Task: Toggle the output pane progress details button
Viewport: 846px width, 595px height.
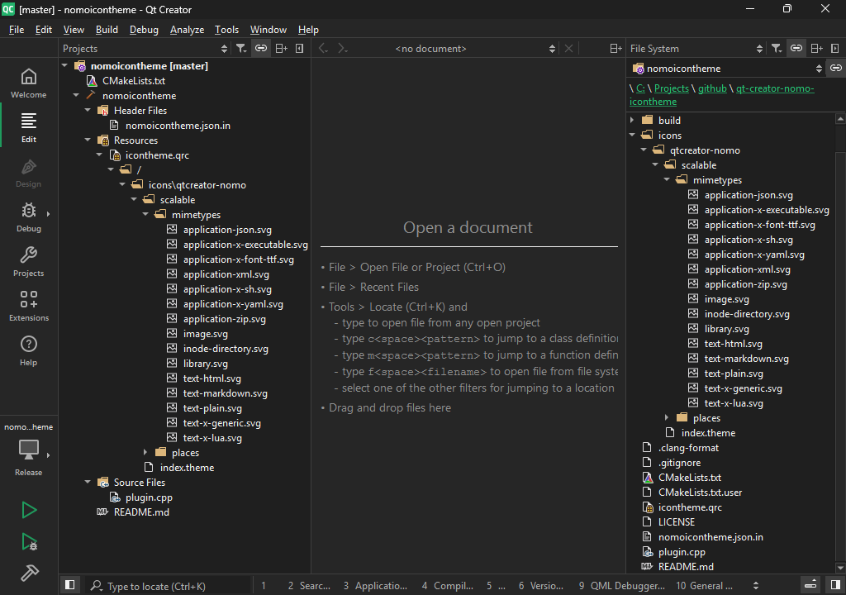Action: 810,585
